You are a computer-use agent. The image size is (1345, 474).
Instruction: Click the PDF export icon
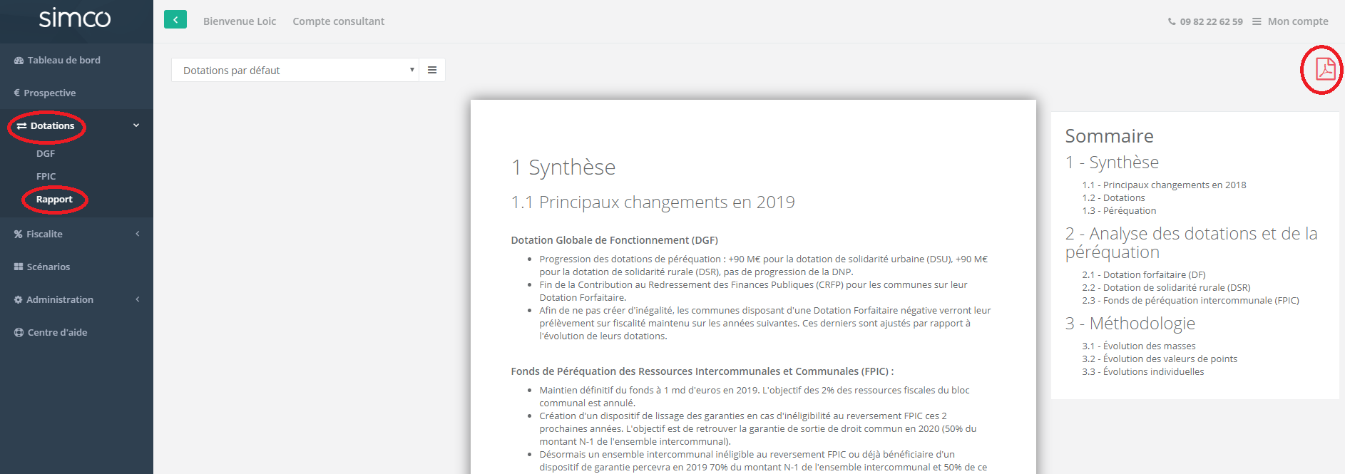[x=1324, y=69]
